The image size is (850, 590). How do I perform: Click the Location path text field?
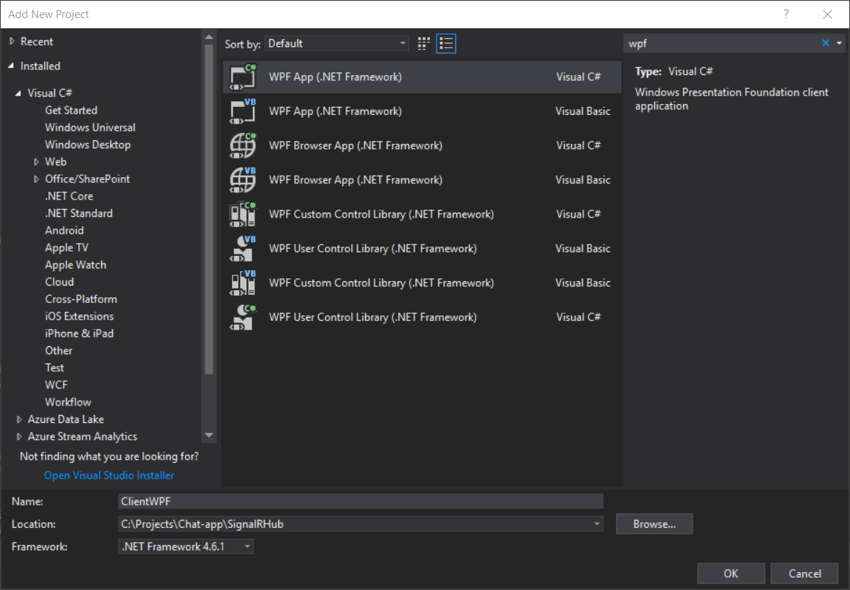[x=354, y=523]
